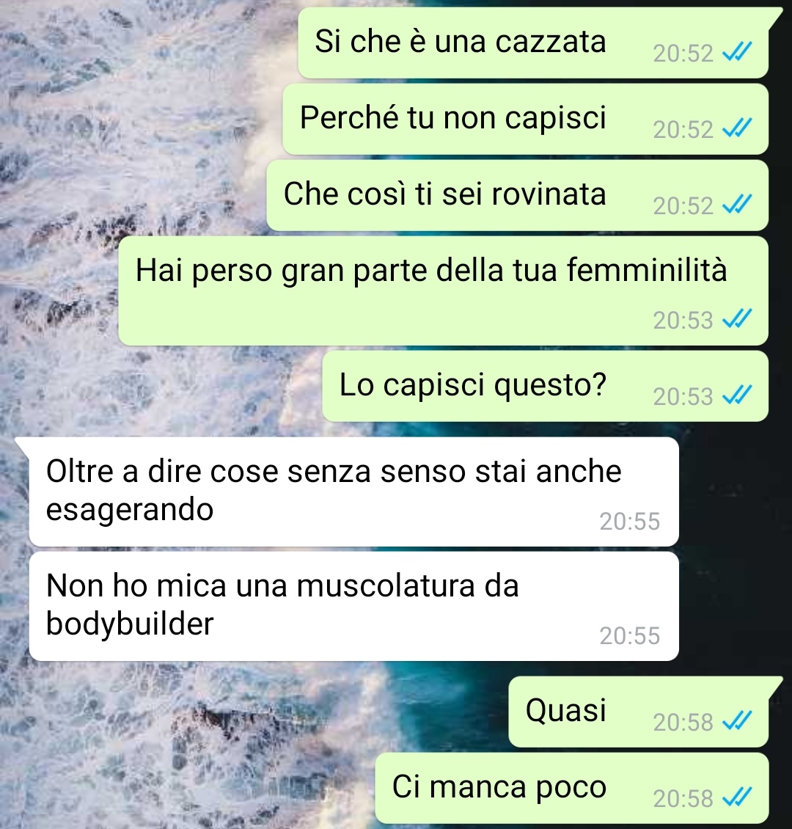Viewport: 792px width, 829px height.
Task: Tap the read ticks next to 'Lo capisci questo?'
Action: coord(736,395)
